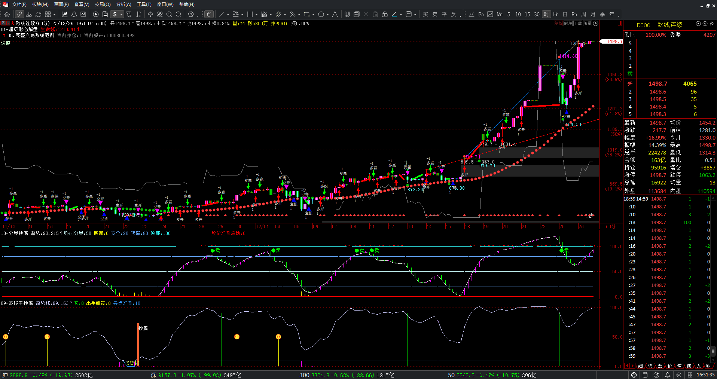Click the 复权 adjustment button
Viewport: 717px width, 379px height.
point(558,23)
